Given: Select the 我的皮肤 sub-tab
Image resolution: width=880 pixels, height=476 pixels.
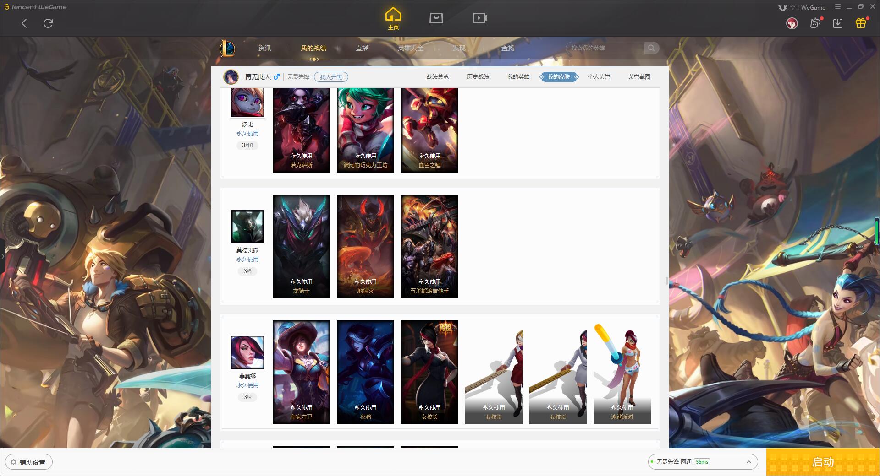Looking at the screenshot, I should pyautogui.click(x=559, y=77).
